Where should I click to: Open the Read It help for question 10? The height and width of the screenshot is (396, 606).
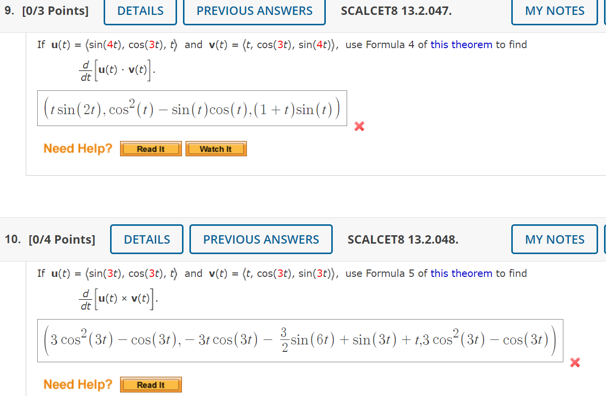click(x=150, y=384)
